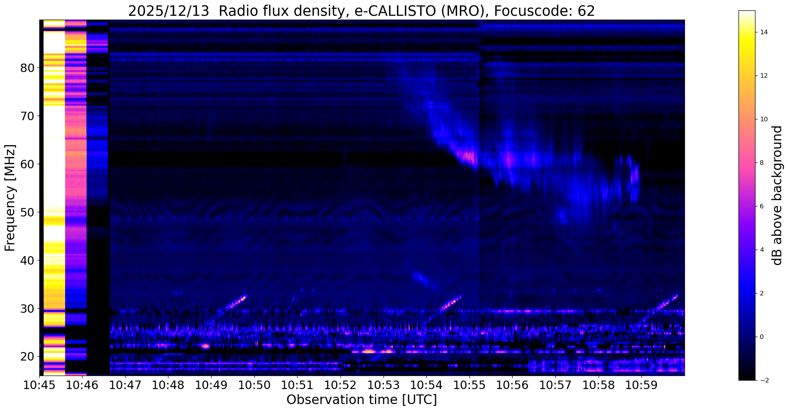Click the colorbar tick label 0

pyautogui.click(x=761, y=337)
